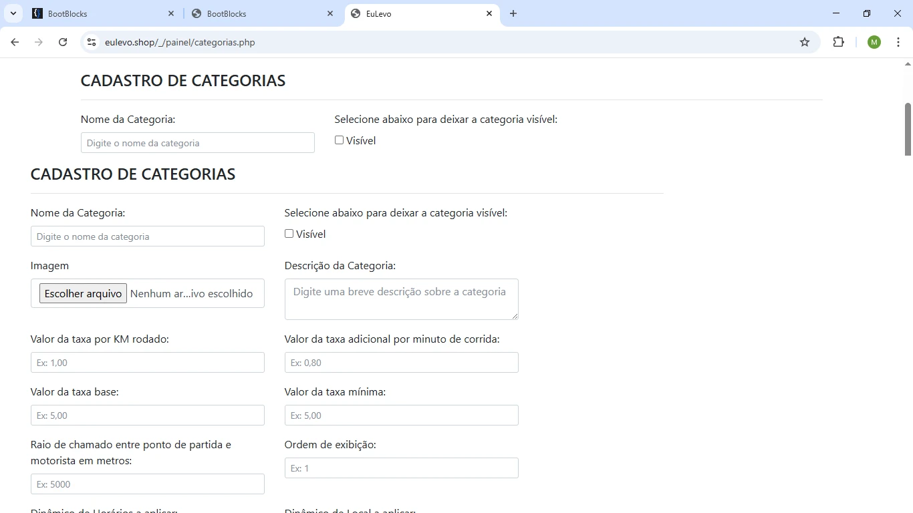913x513 pixels.
Task: Open site information icon in address bar
Action: pos(92,42)
